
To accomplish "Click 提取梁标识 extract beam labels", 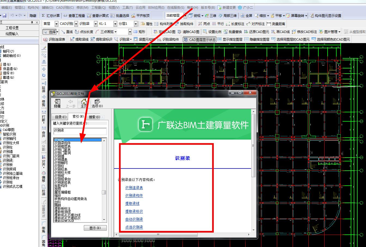I will pyautogui.click(x=101, y=39).
